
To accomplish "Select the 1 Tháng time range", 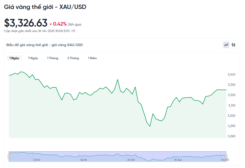I will [x=53, y=58].
